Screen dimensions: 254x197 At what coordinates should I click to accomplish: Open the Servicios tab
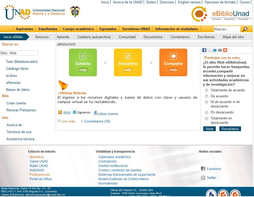pyautogui.click(x=42, y=37)
